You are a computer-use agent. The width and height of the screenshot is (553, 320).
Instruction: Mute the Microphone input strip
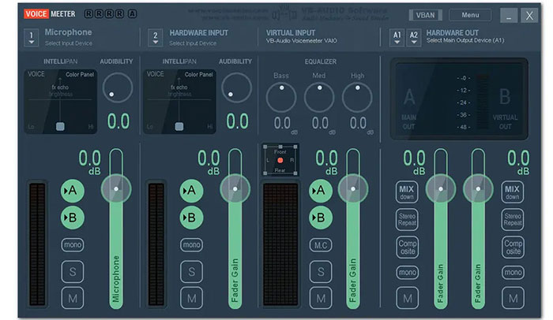(73, 298)
